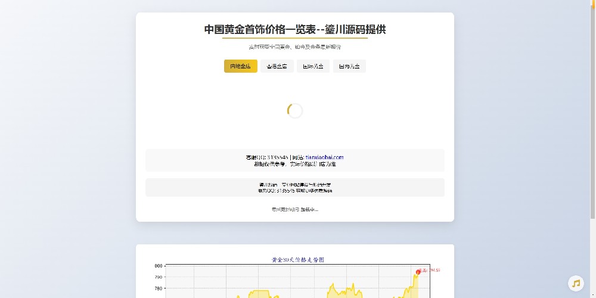Click the 最后更新时间 status text
The image size is (596, 298).
click(x=295, y=209)
